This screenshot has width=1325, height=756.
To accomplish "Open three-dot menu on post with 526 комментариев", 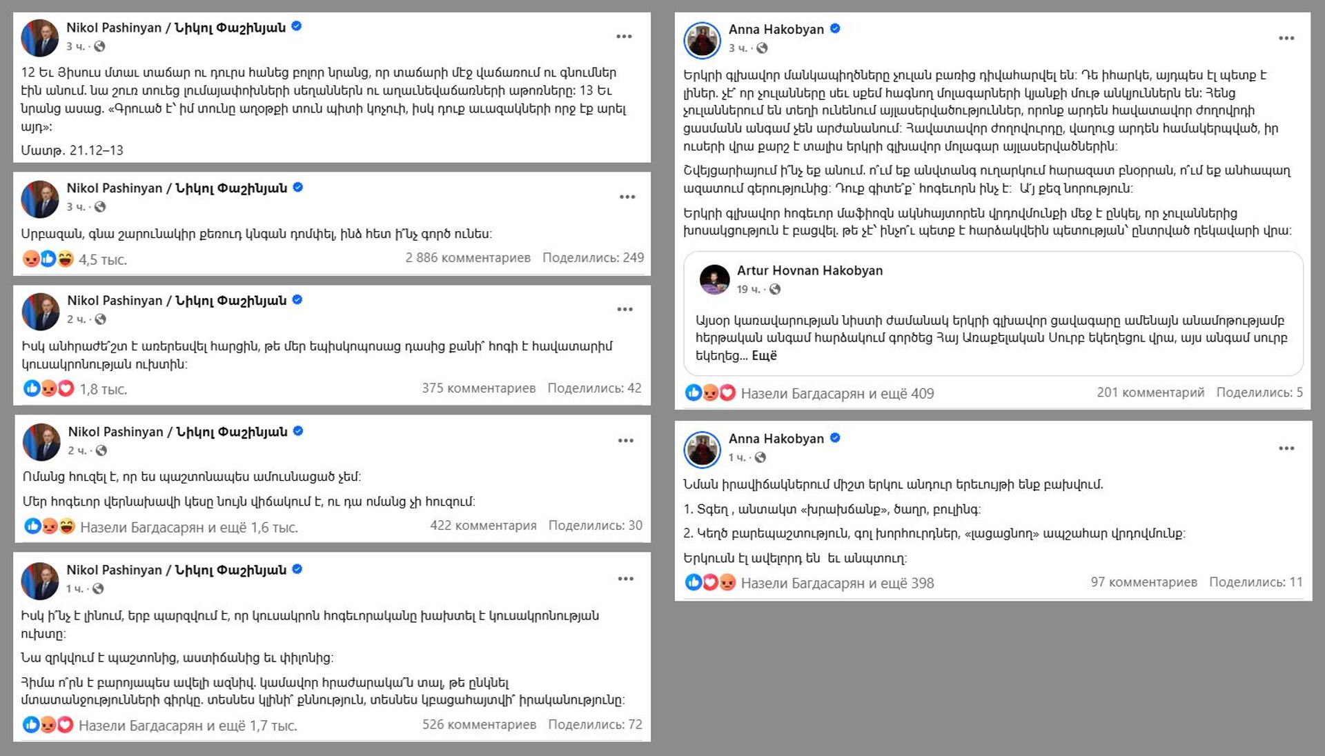I will coord(625,579).
